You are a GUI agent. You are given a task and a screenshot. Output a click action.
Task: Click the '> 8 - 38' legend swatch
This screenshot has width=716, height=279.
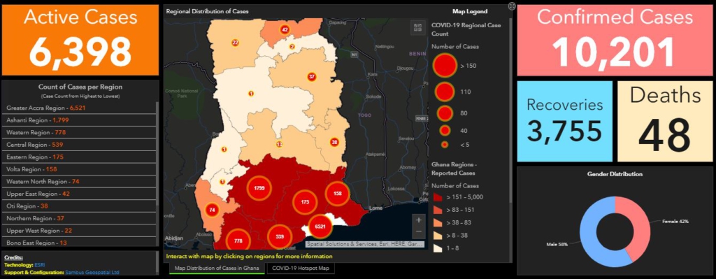coord(437,236)
